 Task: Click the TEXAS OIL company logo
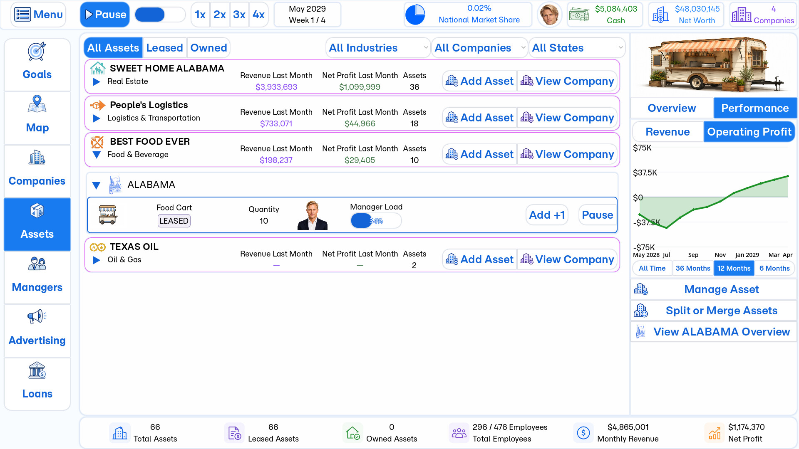pyautogui.click(x=97, y=247)
